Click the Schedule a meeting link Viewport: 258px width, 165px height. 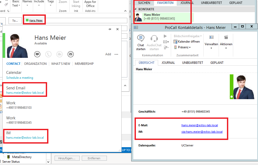point(20,78)
